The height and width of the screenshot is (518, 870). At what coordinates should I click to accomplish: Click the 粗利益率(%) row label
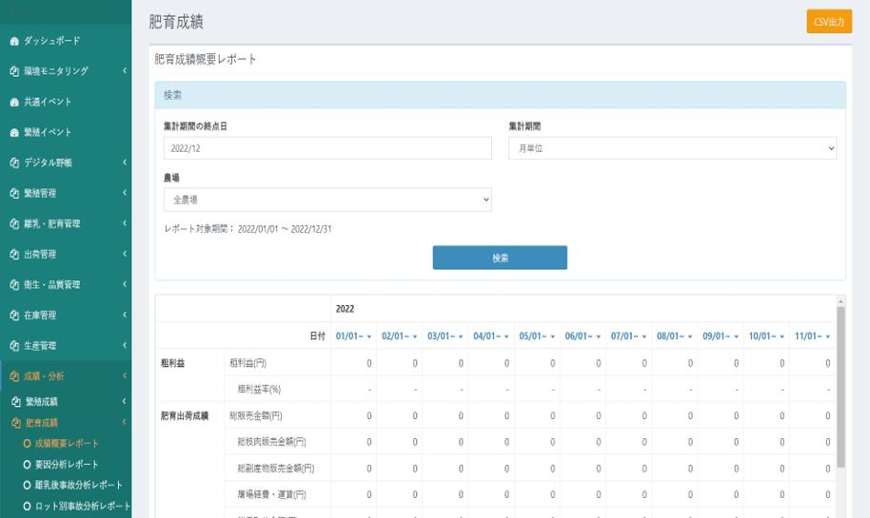coord(259,390)
